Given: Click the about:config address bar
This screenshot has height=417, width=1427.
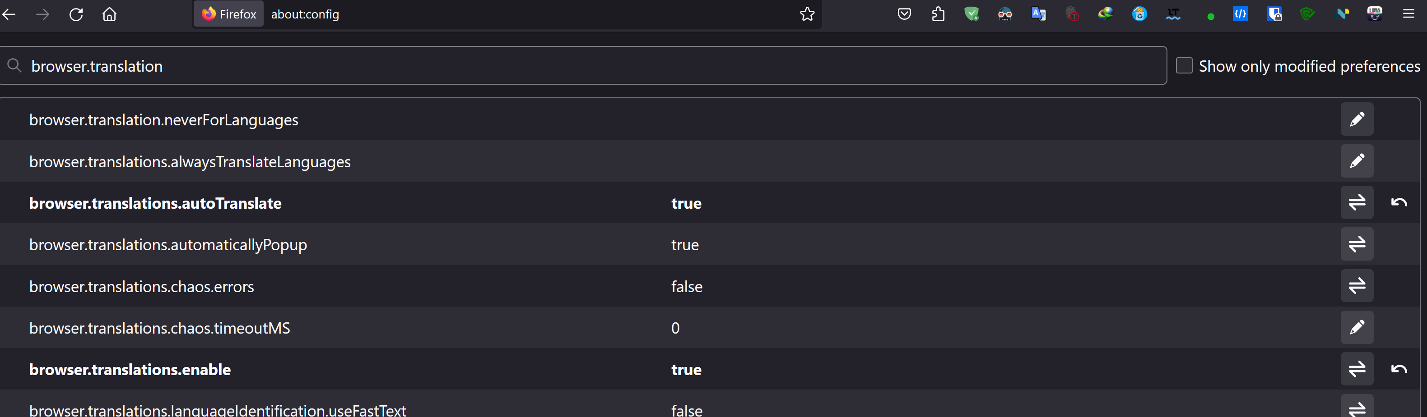Looking at the screenshot, I should tap(526, 14).
